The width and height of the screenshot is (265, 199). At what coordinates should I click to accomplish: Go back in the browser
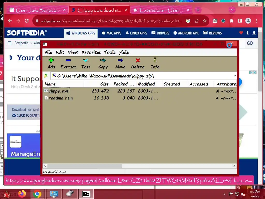(x=10, y=21)
